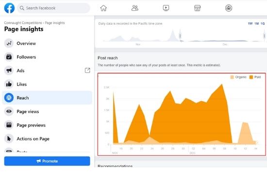267x180 pixels.
Task: Open the Friends icon in top navigation
Action: pyautogui.click(x=134, y=8)
